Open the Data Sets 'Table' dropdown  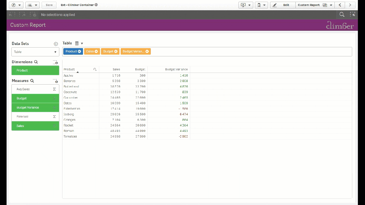(x=35, y=52)
